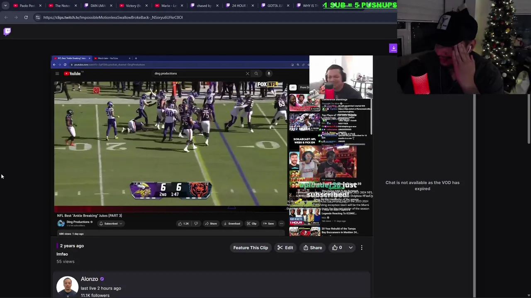Open the Share clip button
The height and width of the screenshot is (298, 531).
pos(312,248)
